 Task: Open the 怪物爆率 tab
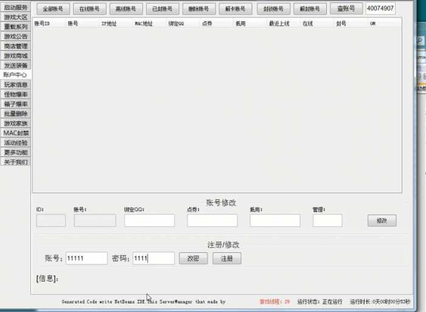click(x=16, y=94)
